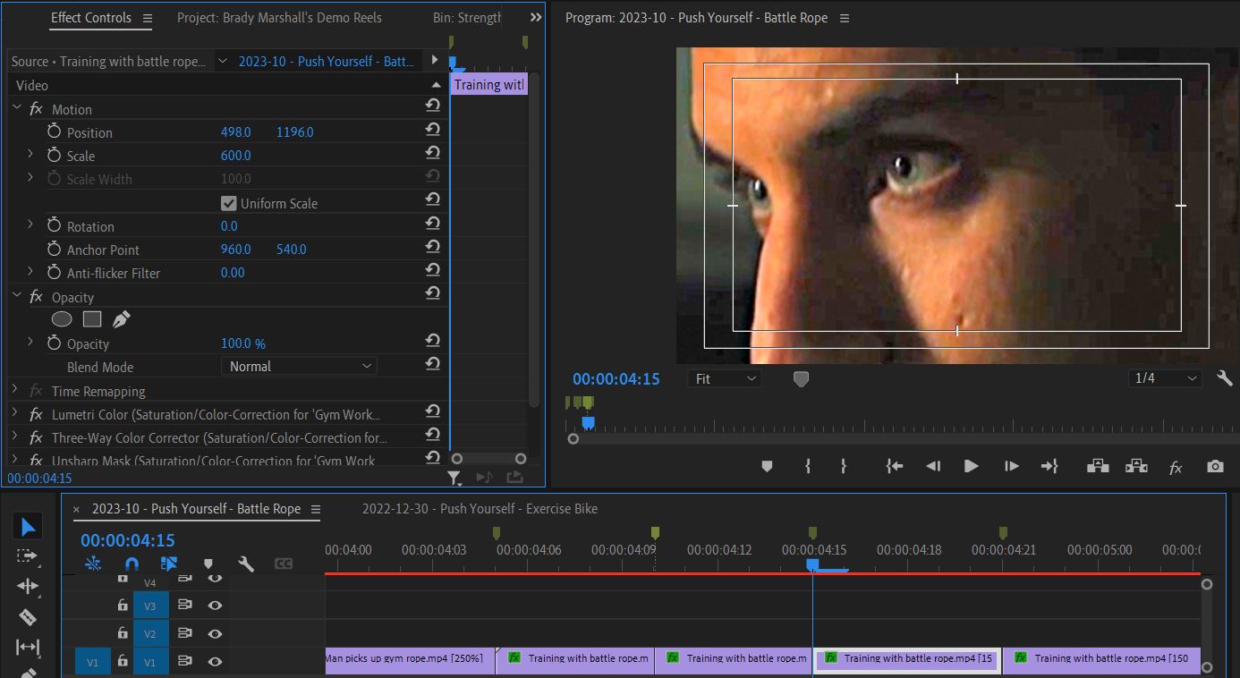Screen dimensions: 1240x678
Task: Click the Program monitor playhead in scrub bar
Action: click(588, 421)
